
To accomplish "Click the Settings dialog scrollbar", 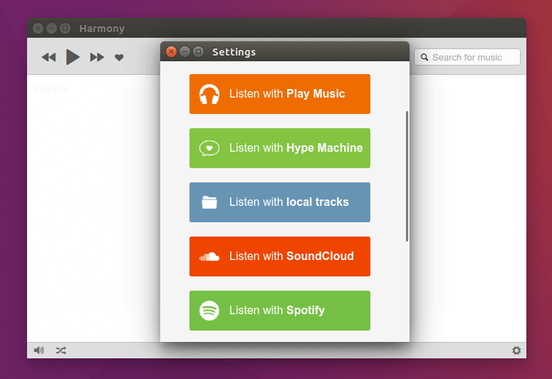I will coord(407,176).
